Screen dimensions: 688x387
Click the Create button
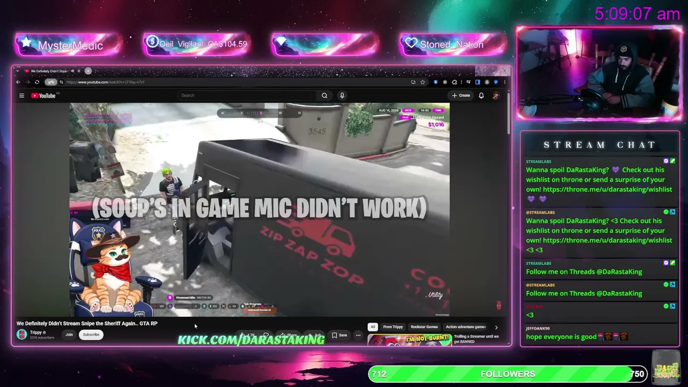pos(461,96)
